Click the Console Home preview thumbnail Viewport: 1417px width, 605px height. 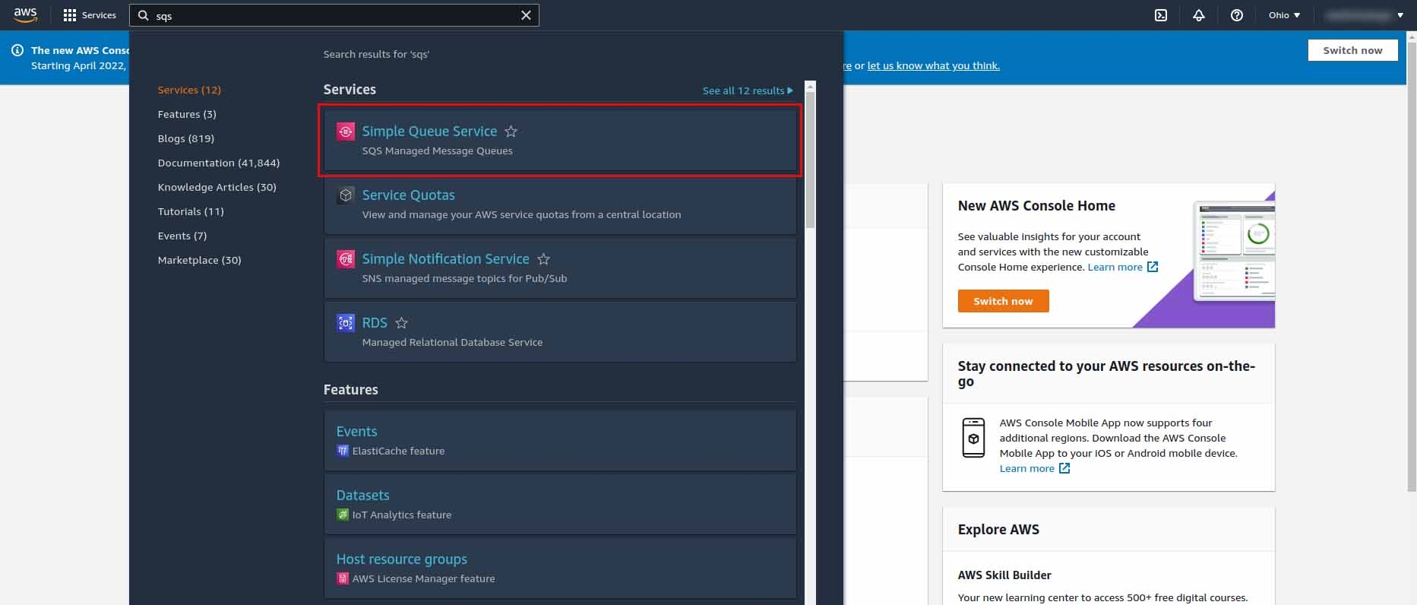pyautogui.click(x=1234, y=252)
